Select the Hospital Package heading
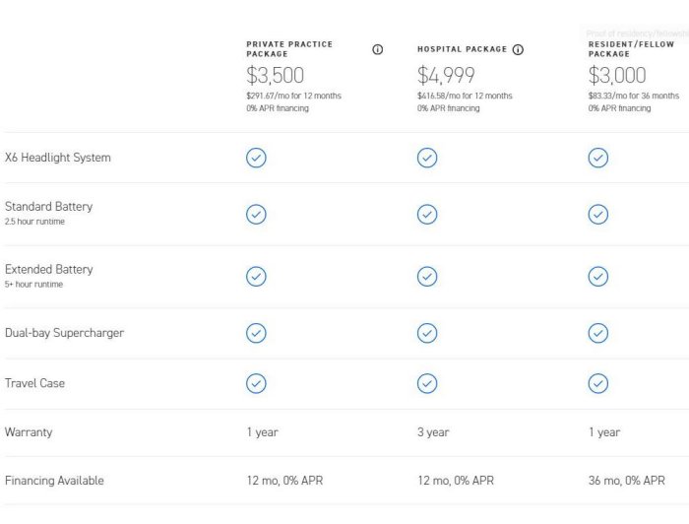Image resolution: width=689 pixels, height=524 pixels. [x=462, y=49]
